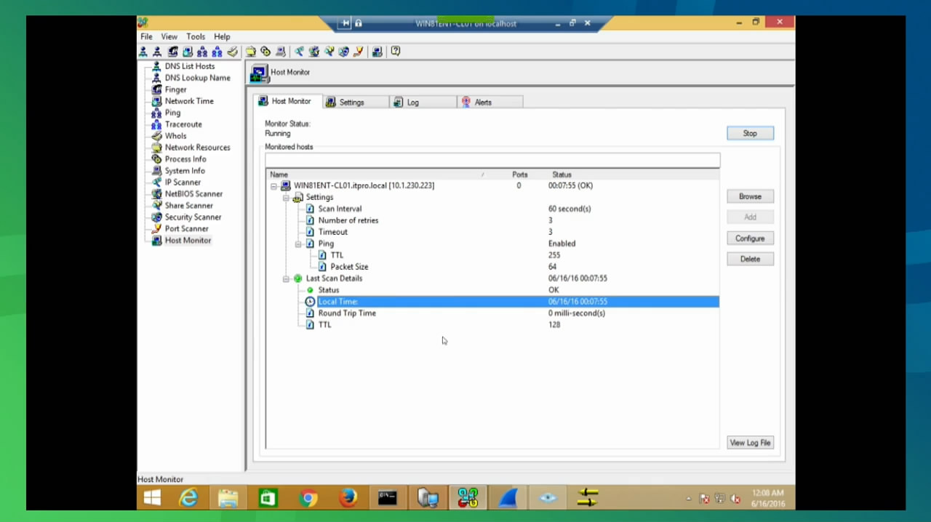Choose Security Scanner in the sidebar list
The width and height of the screenshot is (931, 522).
(x=193, y=217)
